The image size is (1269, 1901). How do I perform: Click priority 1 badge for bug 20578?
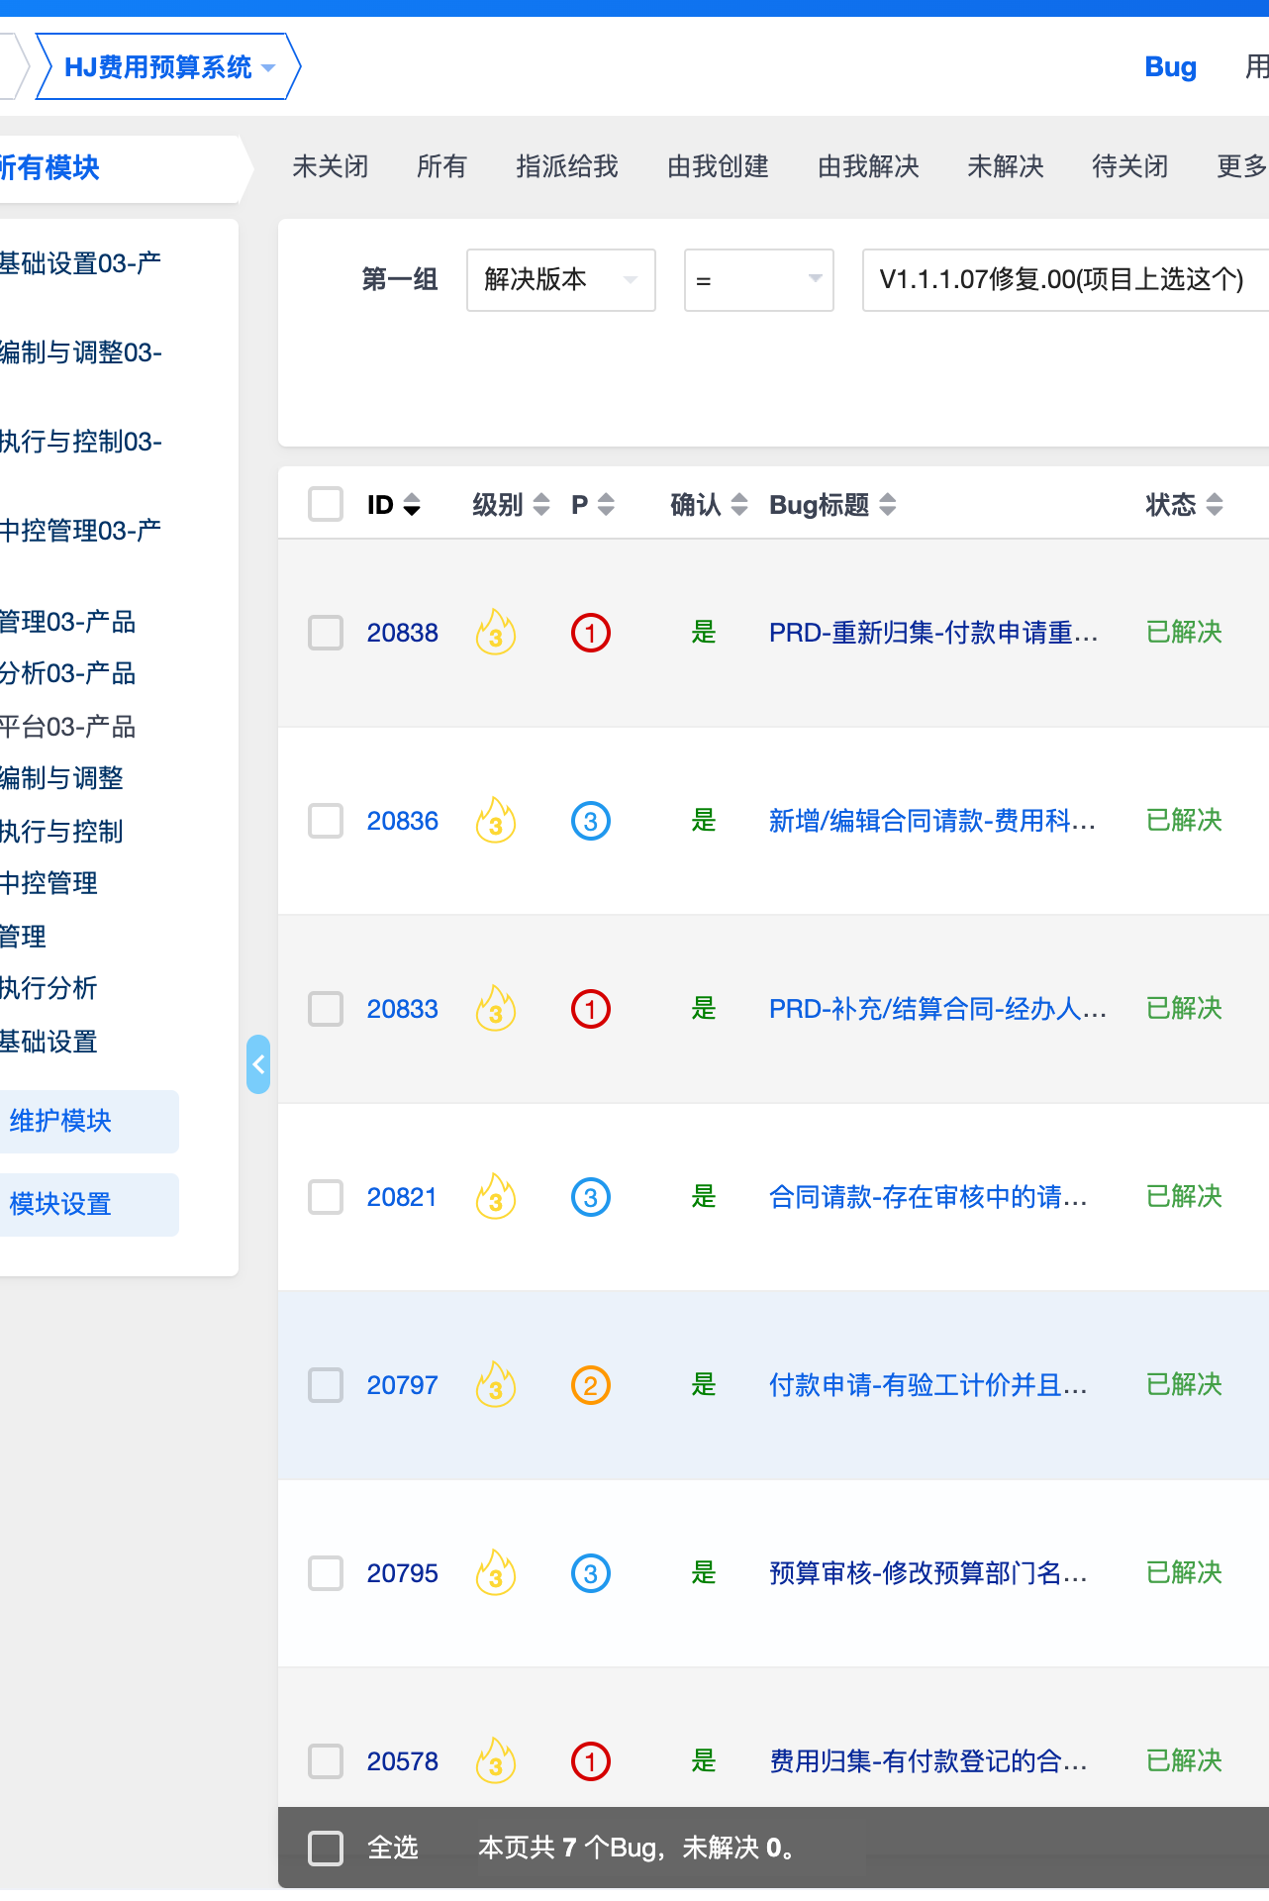click(x=591, y=1761)
